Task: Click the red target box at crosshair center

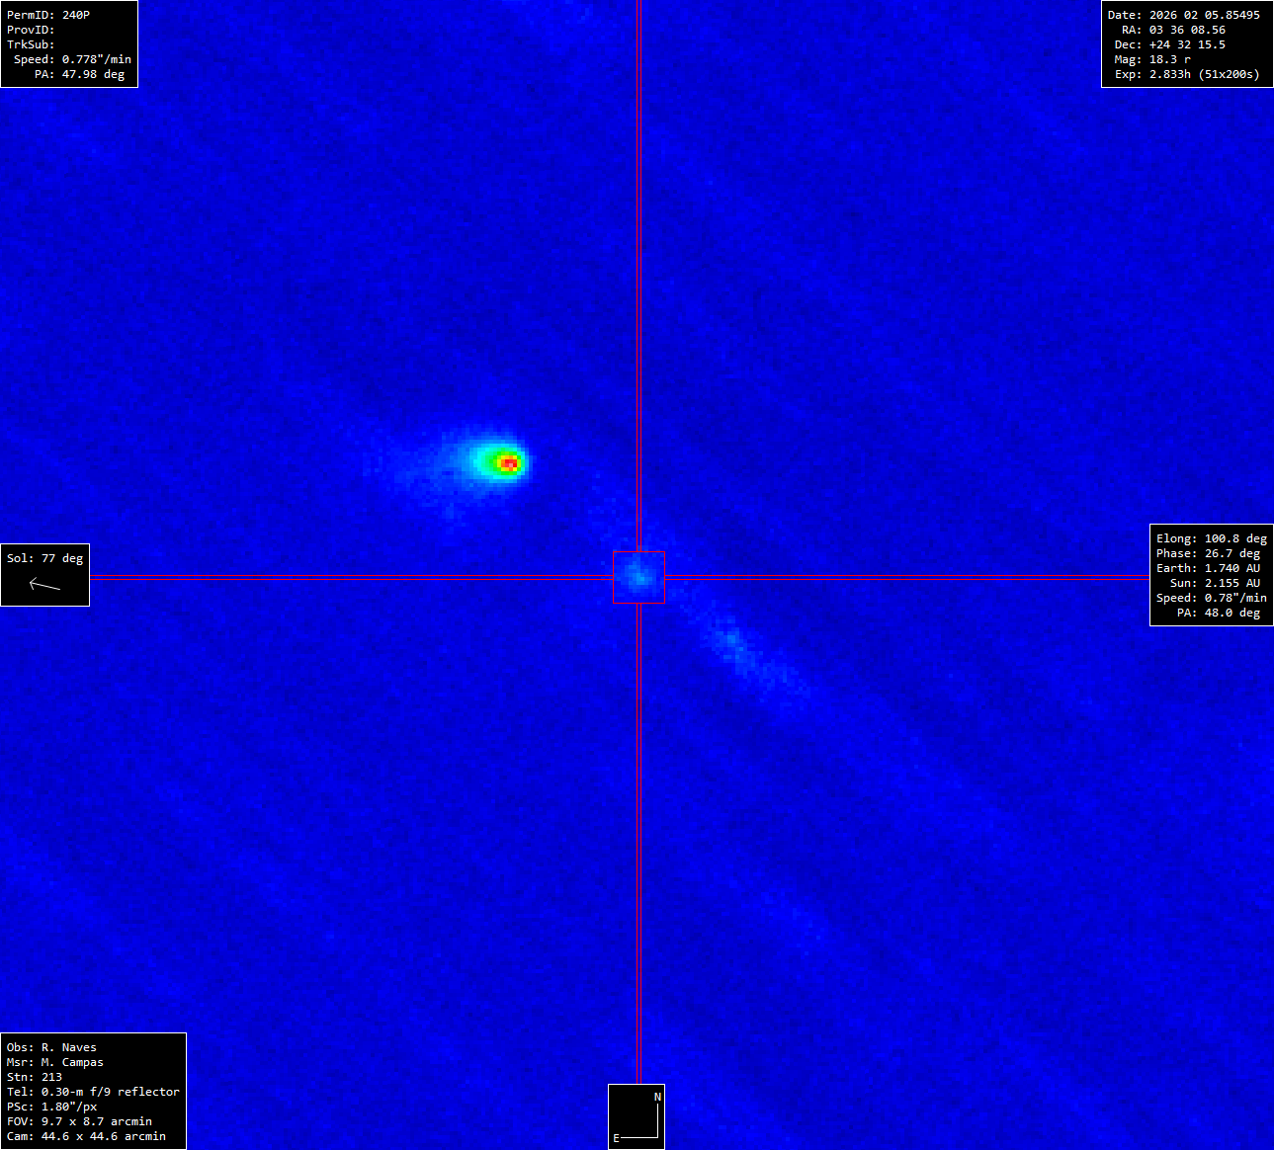Action: (638, 577)
